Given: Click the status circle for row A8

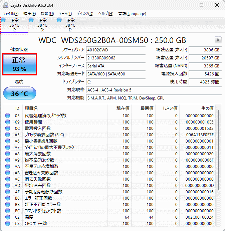Looking at the screenshot, I should point(8,154).
